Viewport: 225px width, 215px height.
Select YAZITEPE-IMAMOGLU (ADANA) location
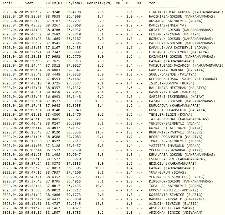[x=175, y=146]
